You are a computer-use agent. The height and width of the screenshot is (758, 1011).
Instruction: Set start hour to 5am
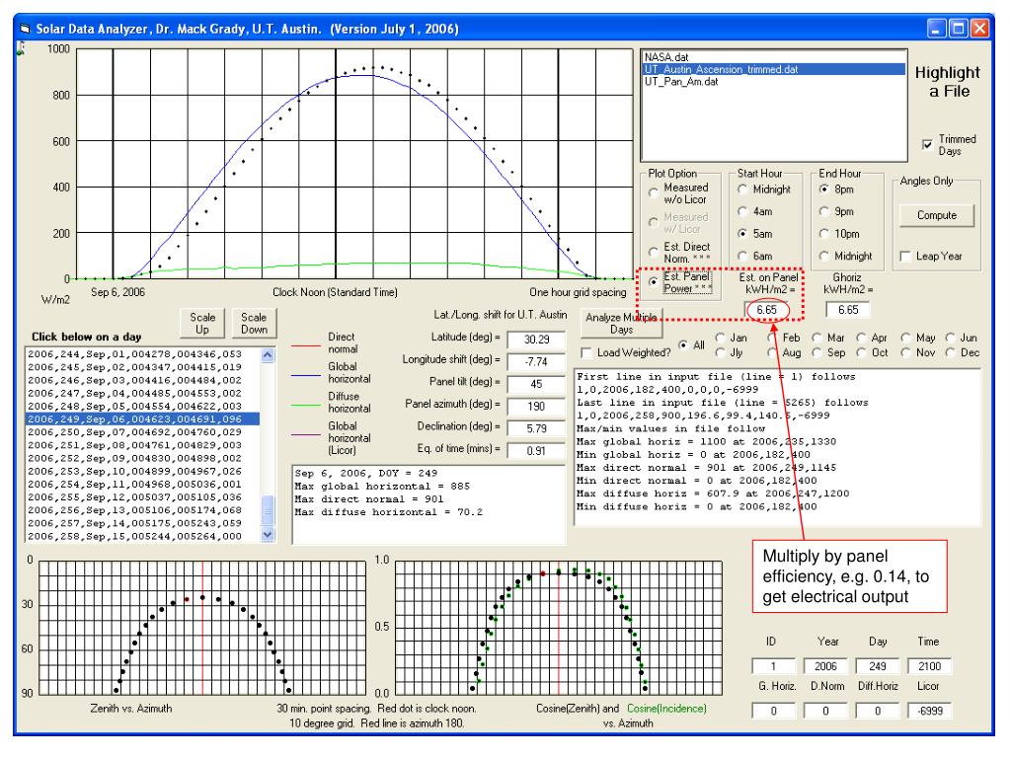point(742,233)
